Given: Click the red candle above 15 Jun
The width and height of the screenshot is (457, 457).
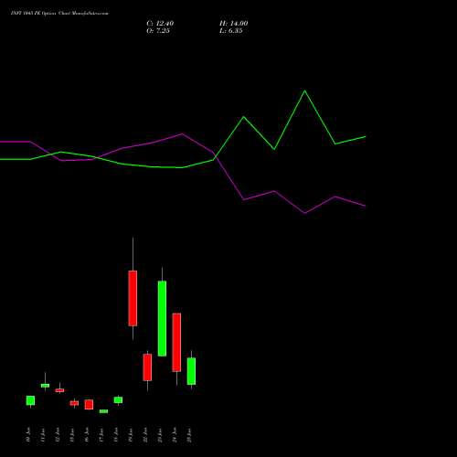Looking at the screenshot, I should coord(74,403).
